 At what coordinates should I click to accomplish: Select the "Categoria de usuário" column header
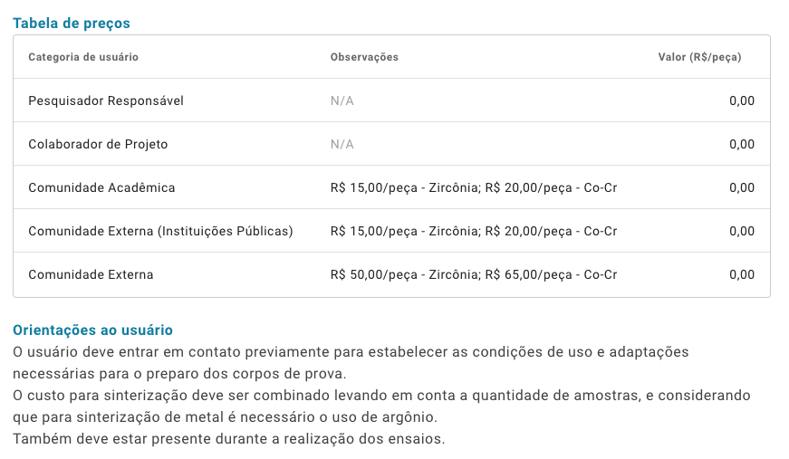tap(83, 57)
